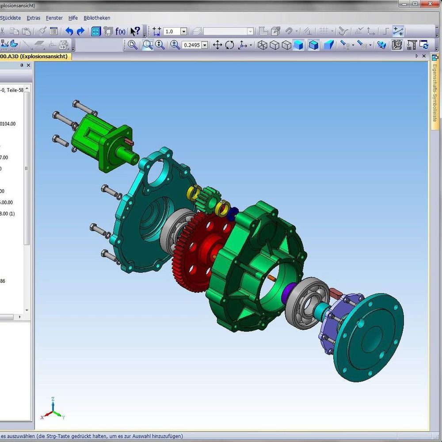Open the zoom scale dropdown showing 0.2495
The height and width of the screenshot is (442, 442).
(x=205, y=45)
